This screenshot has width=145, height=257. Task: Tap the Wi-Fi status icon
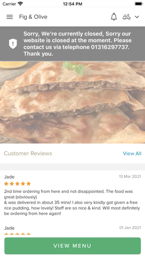[x=20, y=4]
